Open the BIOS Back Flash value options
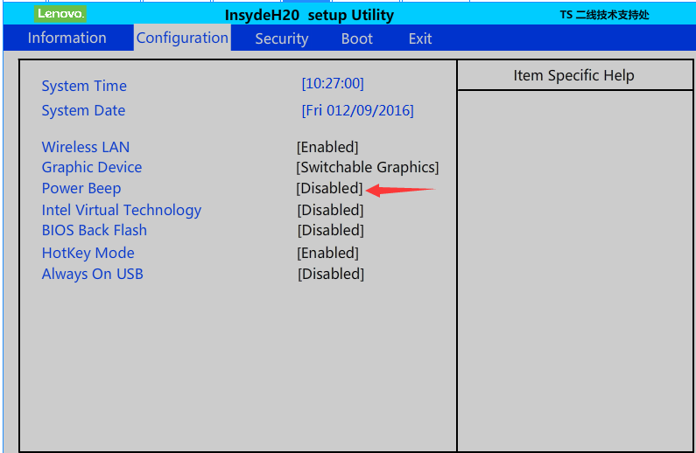This screenshot has height=453, width=696. pyautogui.click(x=330, y=230)
